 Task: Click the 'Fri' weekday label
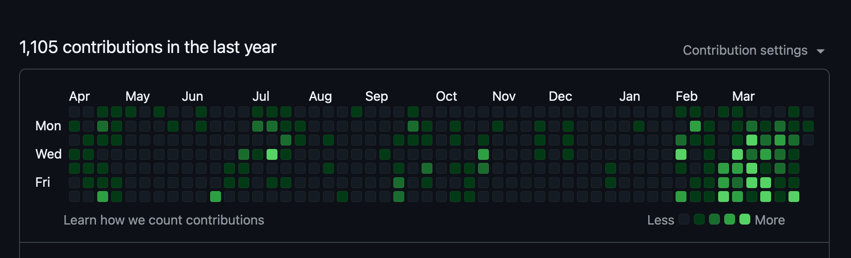point(43,182)
